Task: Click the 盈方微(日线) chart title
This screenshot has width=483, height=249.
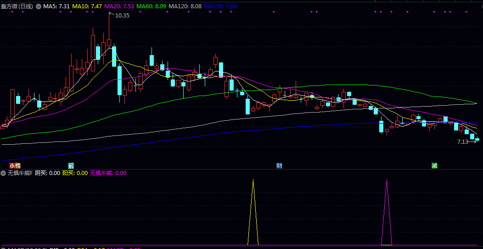Action: click(x=17, y=6)
